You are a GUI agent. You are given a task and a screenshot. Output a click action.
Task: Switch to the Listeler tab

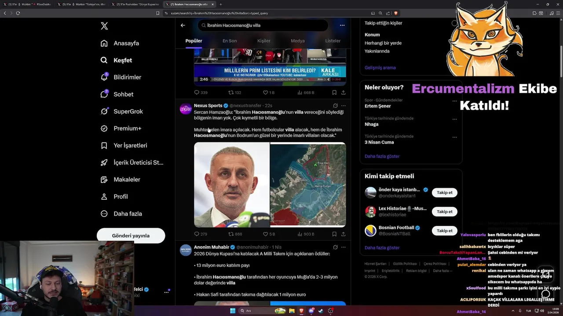pos(333,41)
